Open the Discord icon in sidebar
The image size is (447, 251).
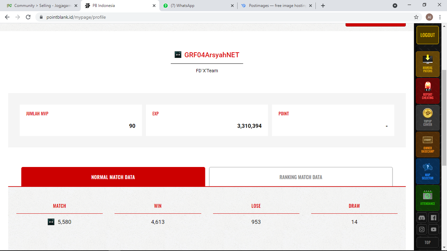422,218
